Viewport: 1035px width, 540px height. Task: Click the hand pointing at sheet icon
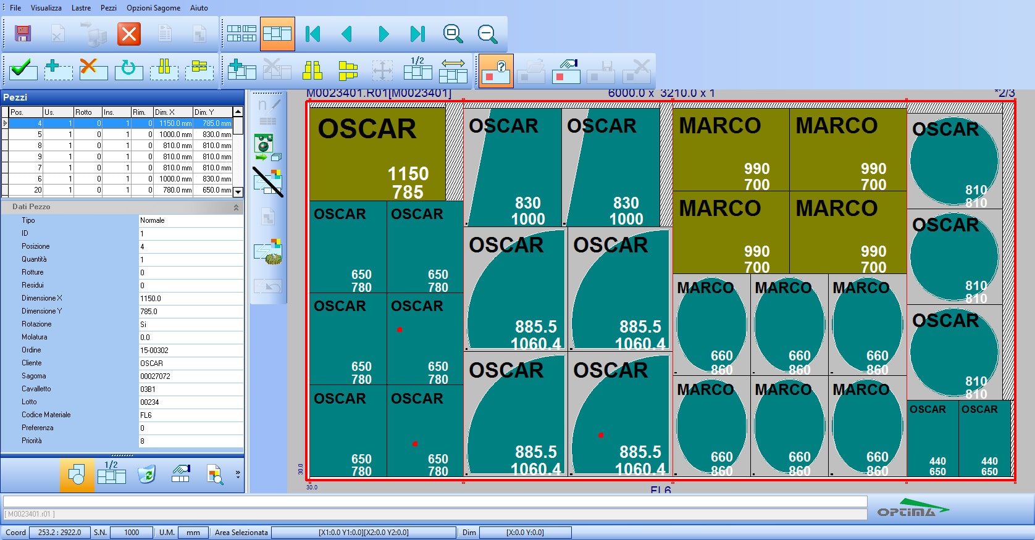566,70
